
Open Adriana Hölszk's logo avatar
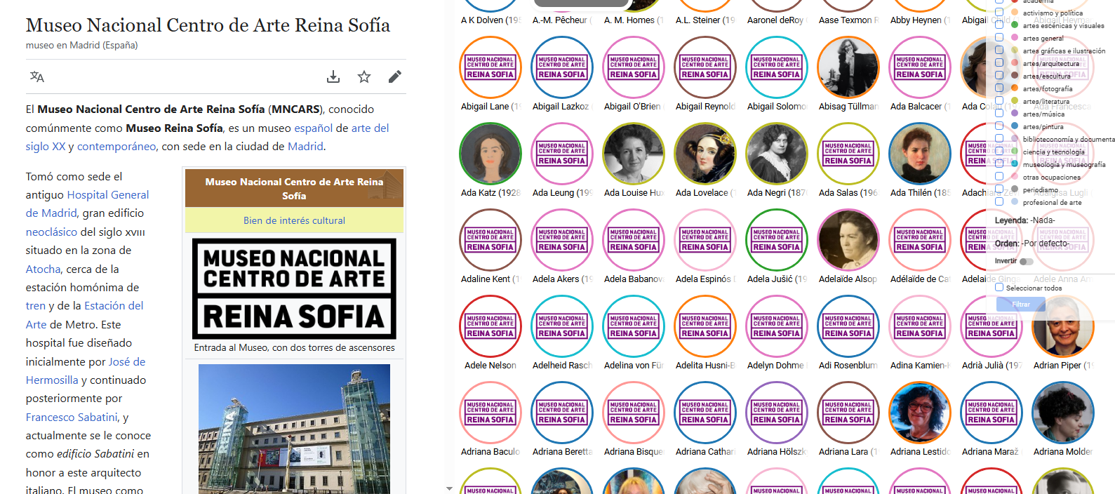pyautogui.click(x=777, y=413)
